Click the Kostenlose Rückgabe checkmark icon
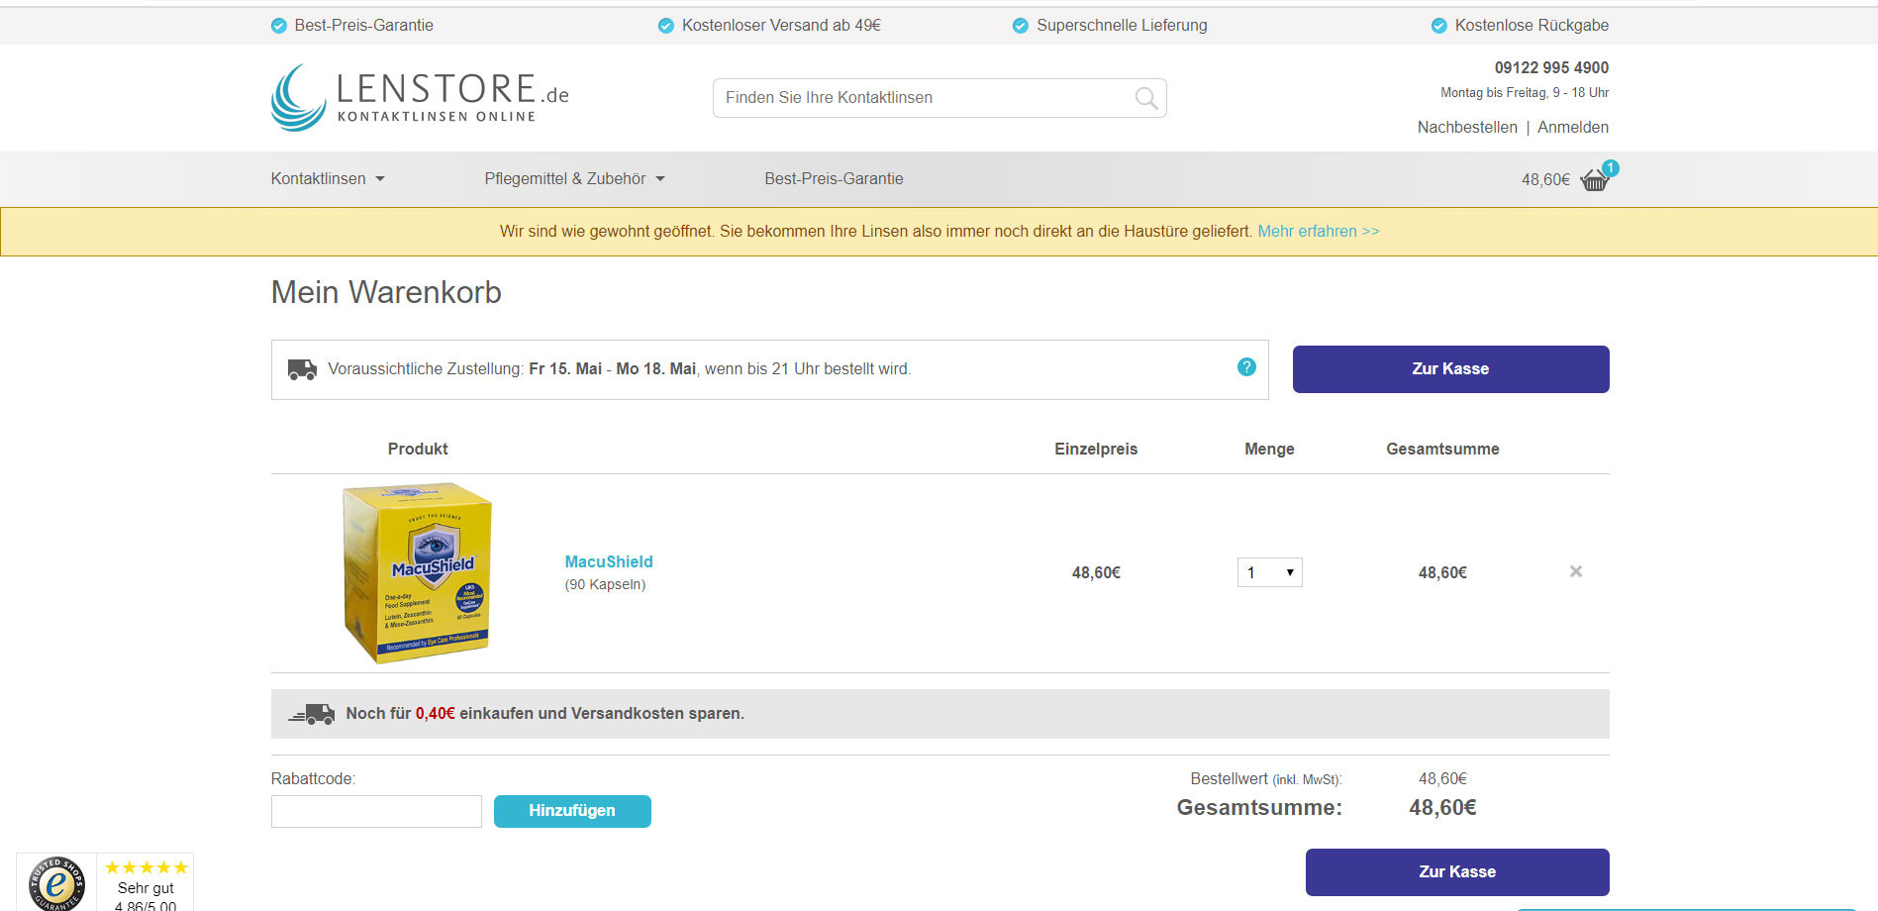 click(x=1439, y=26)
